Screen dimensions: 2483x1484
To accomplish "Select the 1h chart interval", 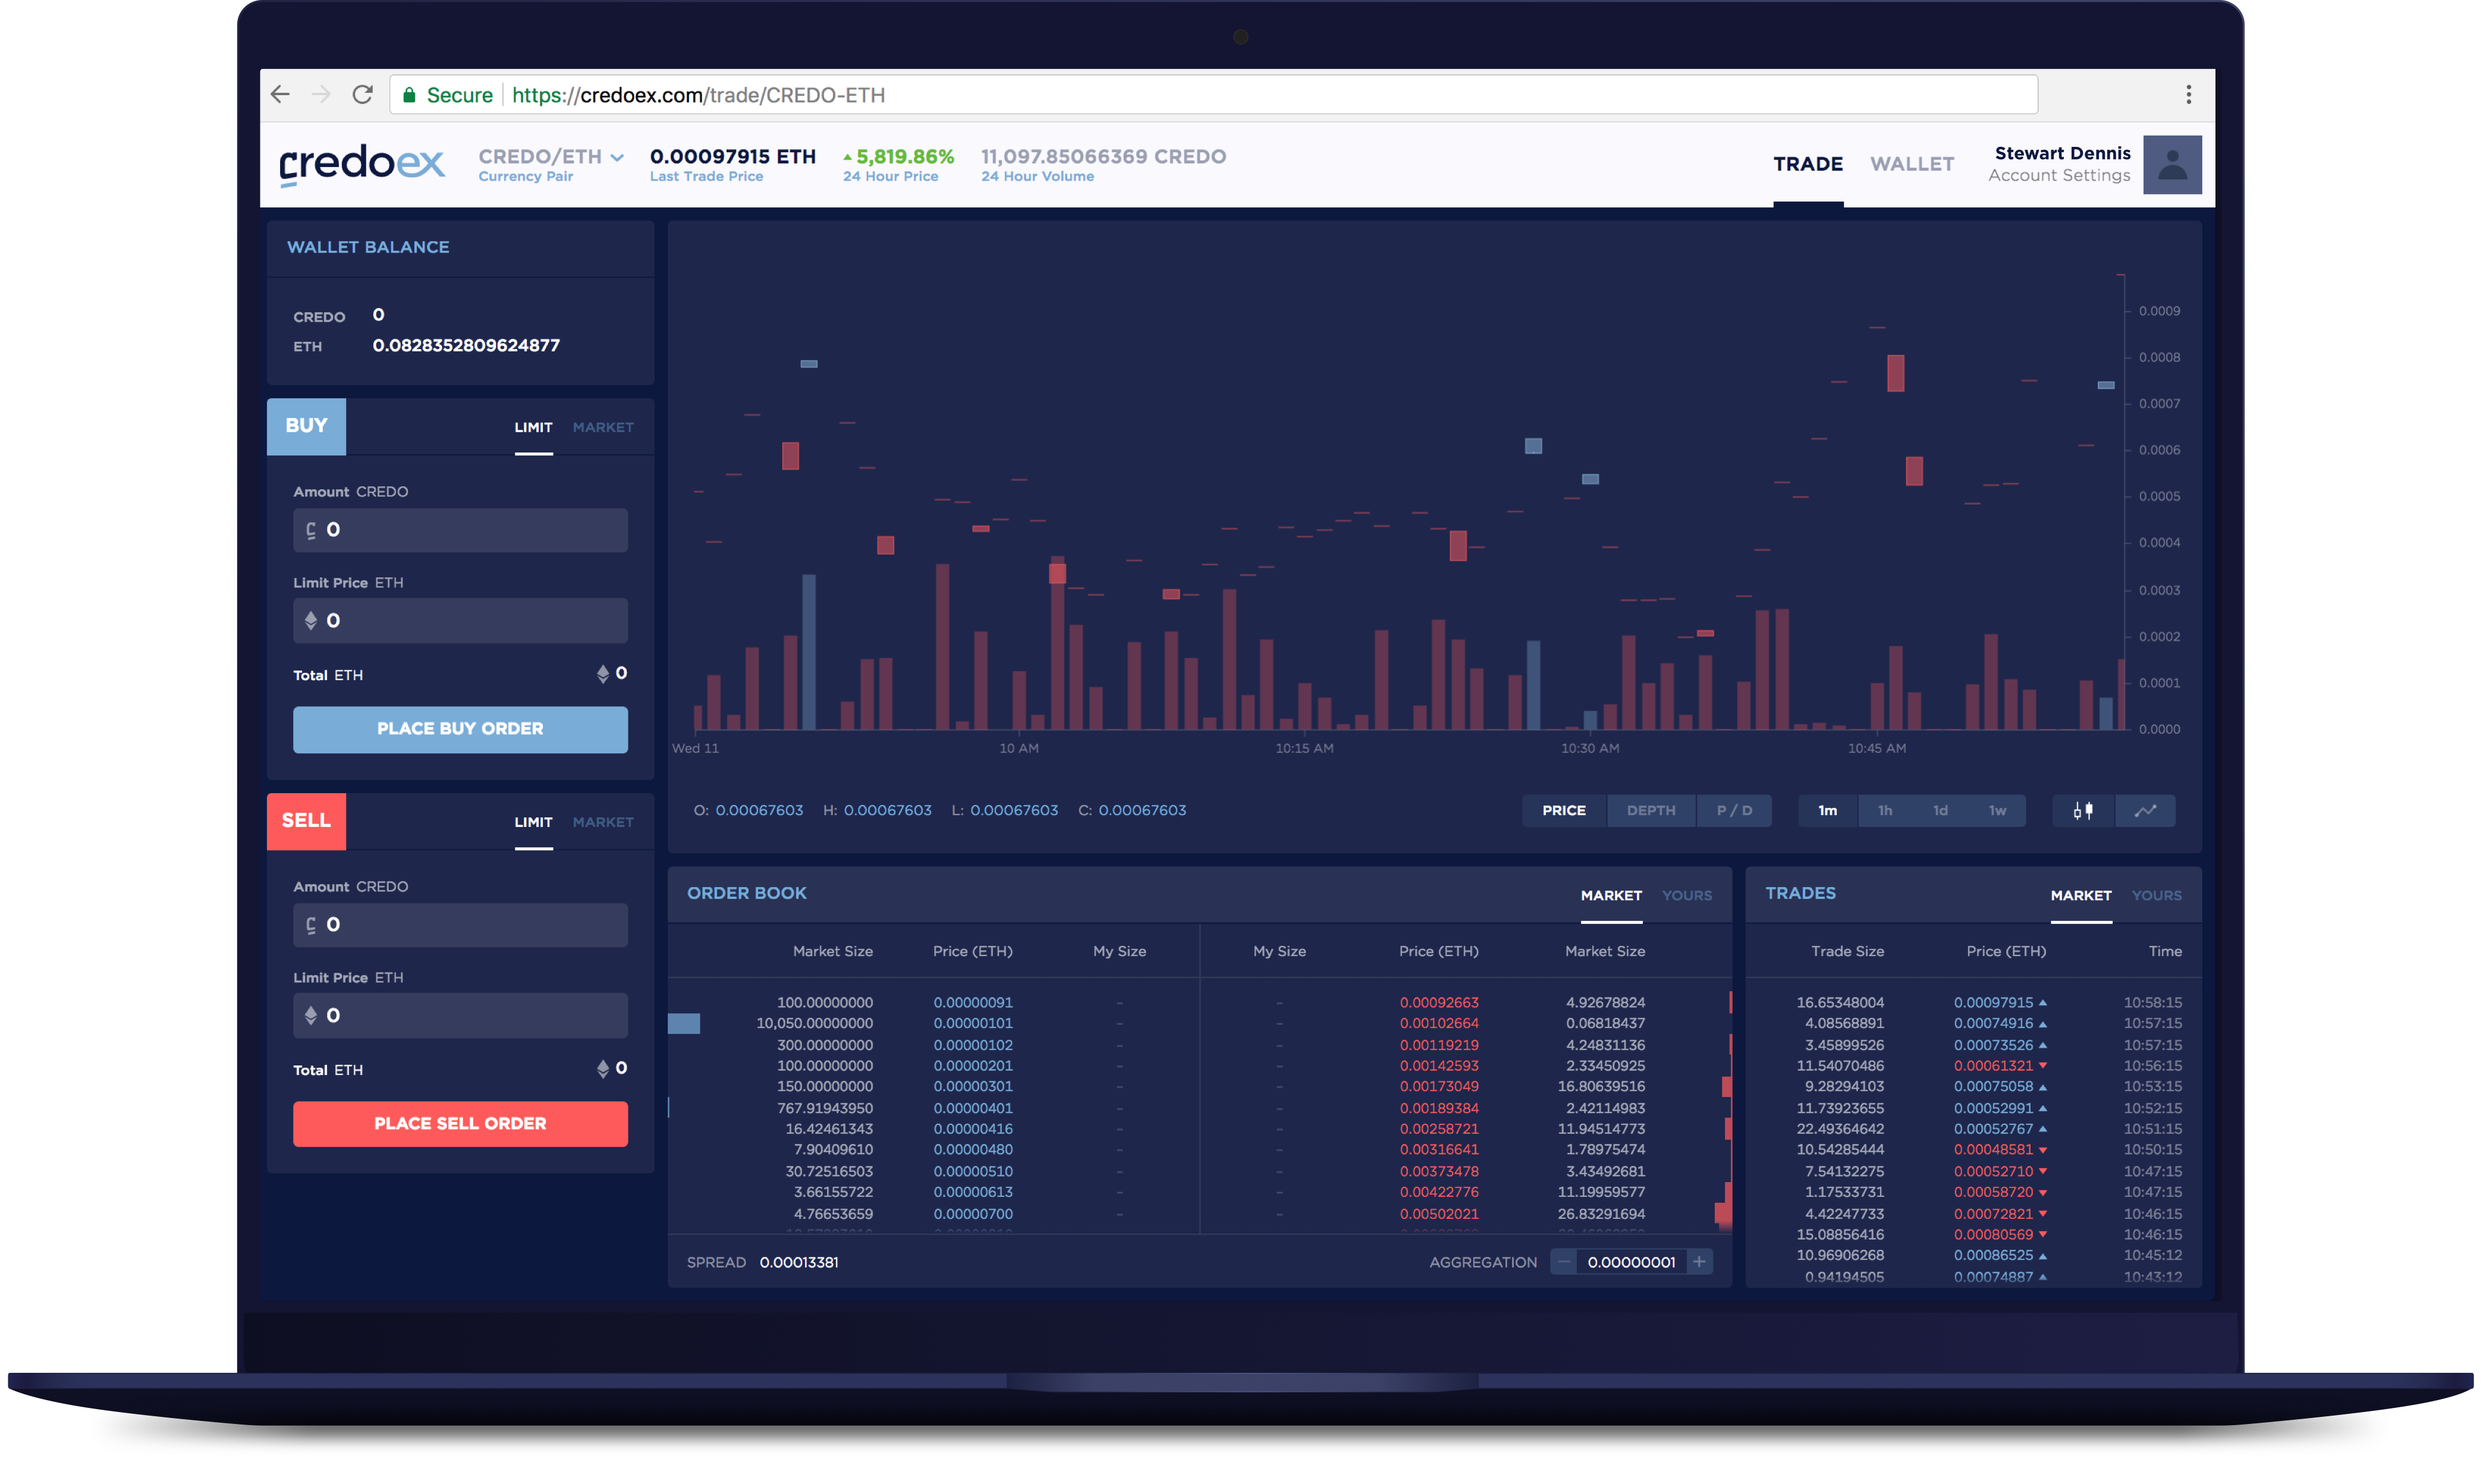I will click(x=1884, y=810).
